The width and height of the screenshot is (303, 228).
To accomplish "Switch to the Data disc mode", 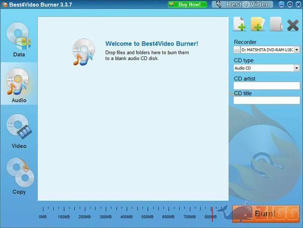I will pyautogui.click(x=19, y=40).
